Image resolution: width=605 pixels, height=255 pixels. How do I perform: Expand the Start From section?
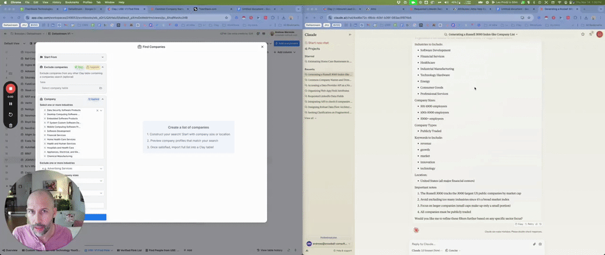[x=103, y=57]
